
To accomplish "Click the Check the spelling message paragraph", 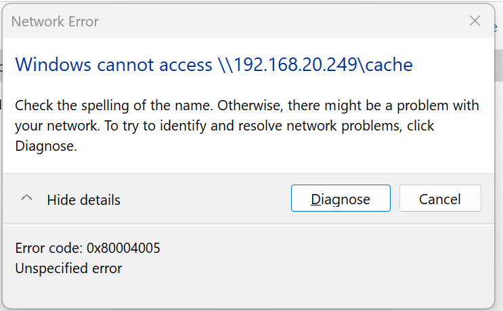I will coord(247,126).
